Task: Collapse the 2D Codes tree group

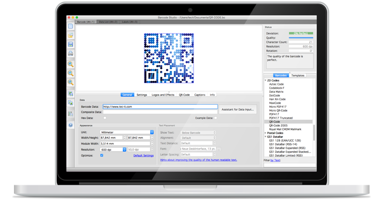Action: (x=265, y=80)
